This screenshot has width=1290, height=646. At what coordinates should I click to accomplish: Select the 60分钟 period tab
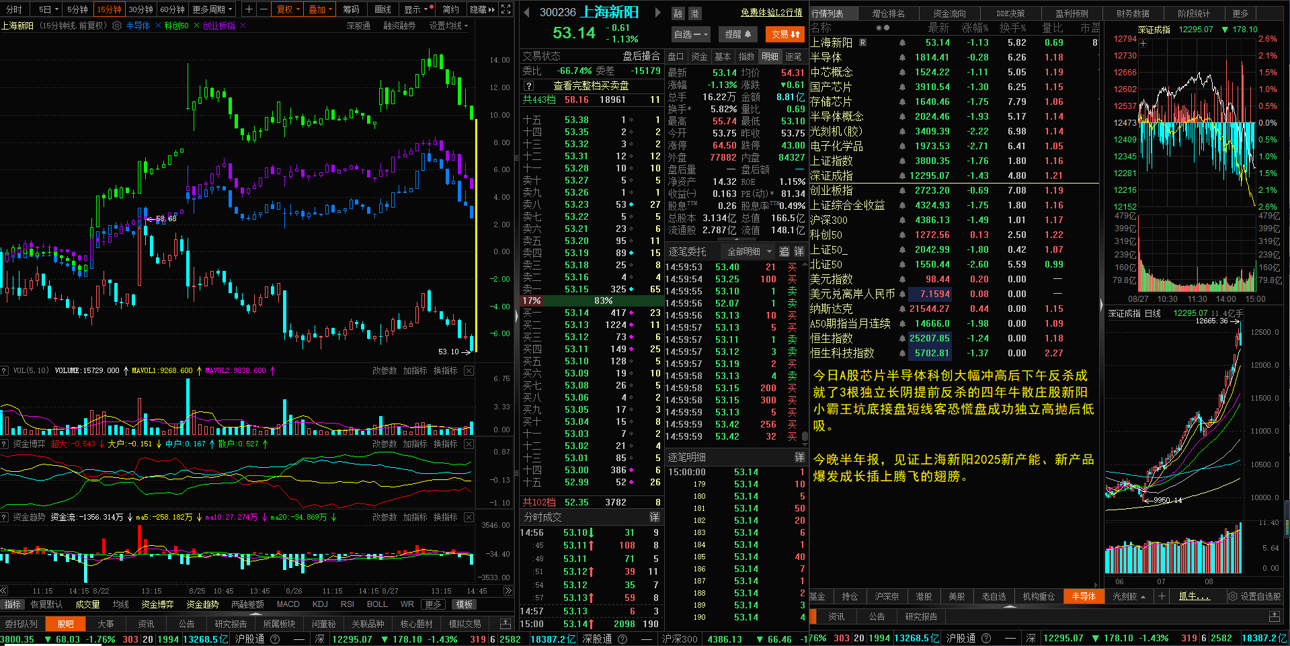pyautogui.click(x=172, y=9)
